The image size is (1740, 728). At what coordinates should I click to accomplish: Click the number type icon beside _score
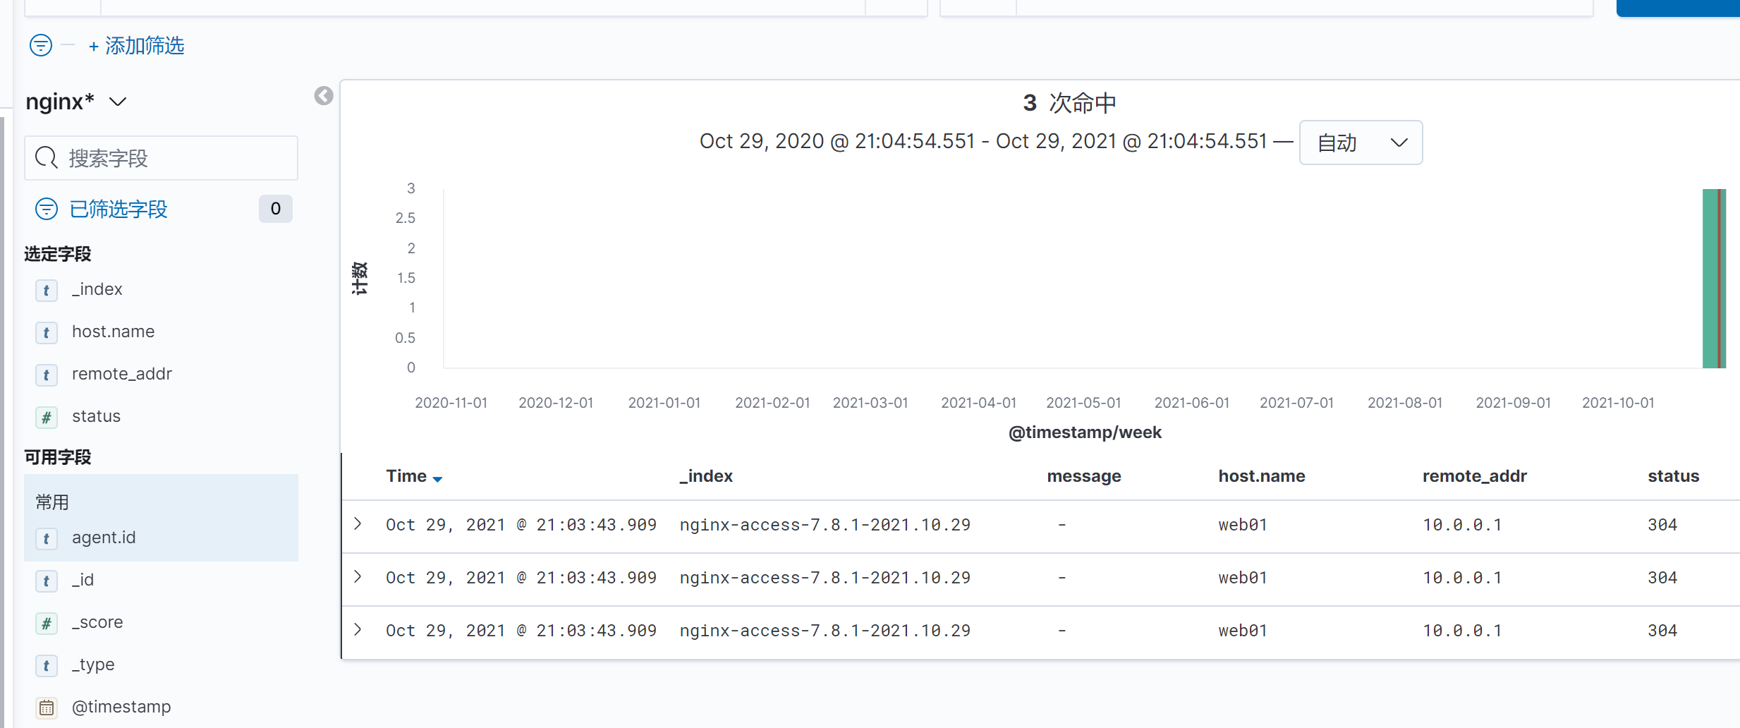click(47, 623)
